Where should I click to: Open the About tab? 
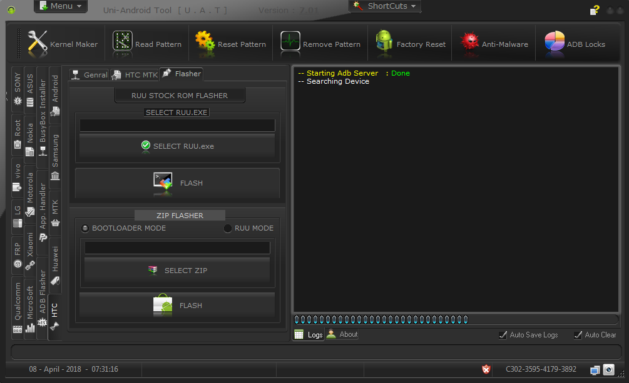tap(342, 334)
